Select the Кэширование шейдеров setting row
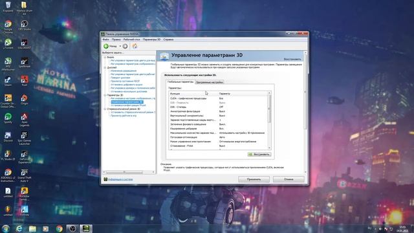This screenshot has width=414, height=233. click(x=219, y=129)
